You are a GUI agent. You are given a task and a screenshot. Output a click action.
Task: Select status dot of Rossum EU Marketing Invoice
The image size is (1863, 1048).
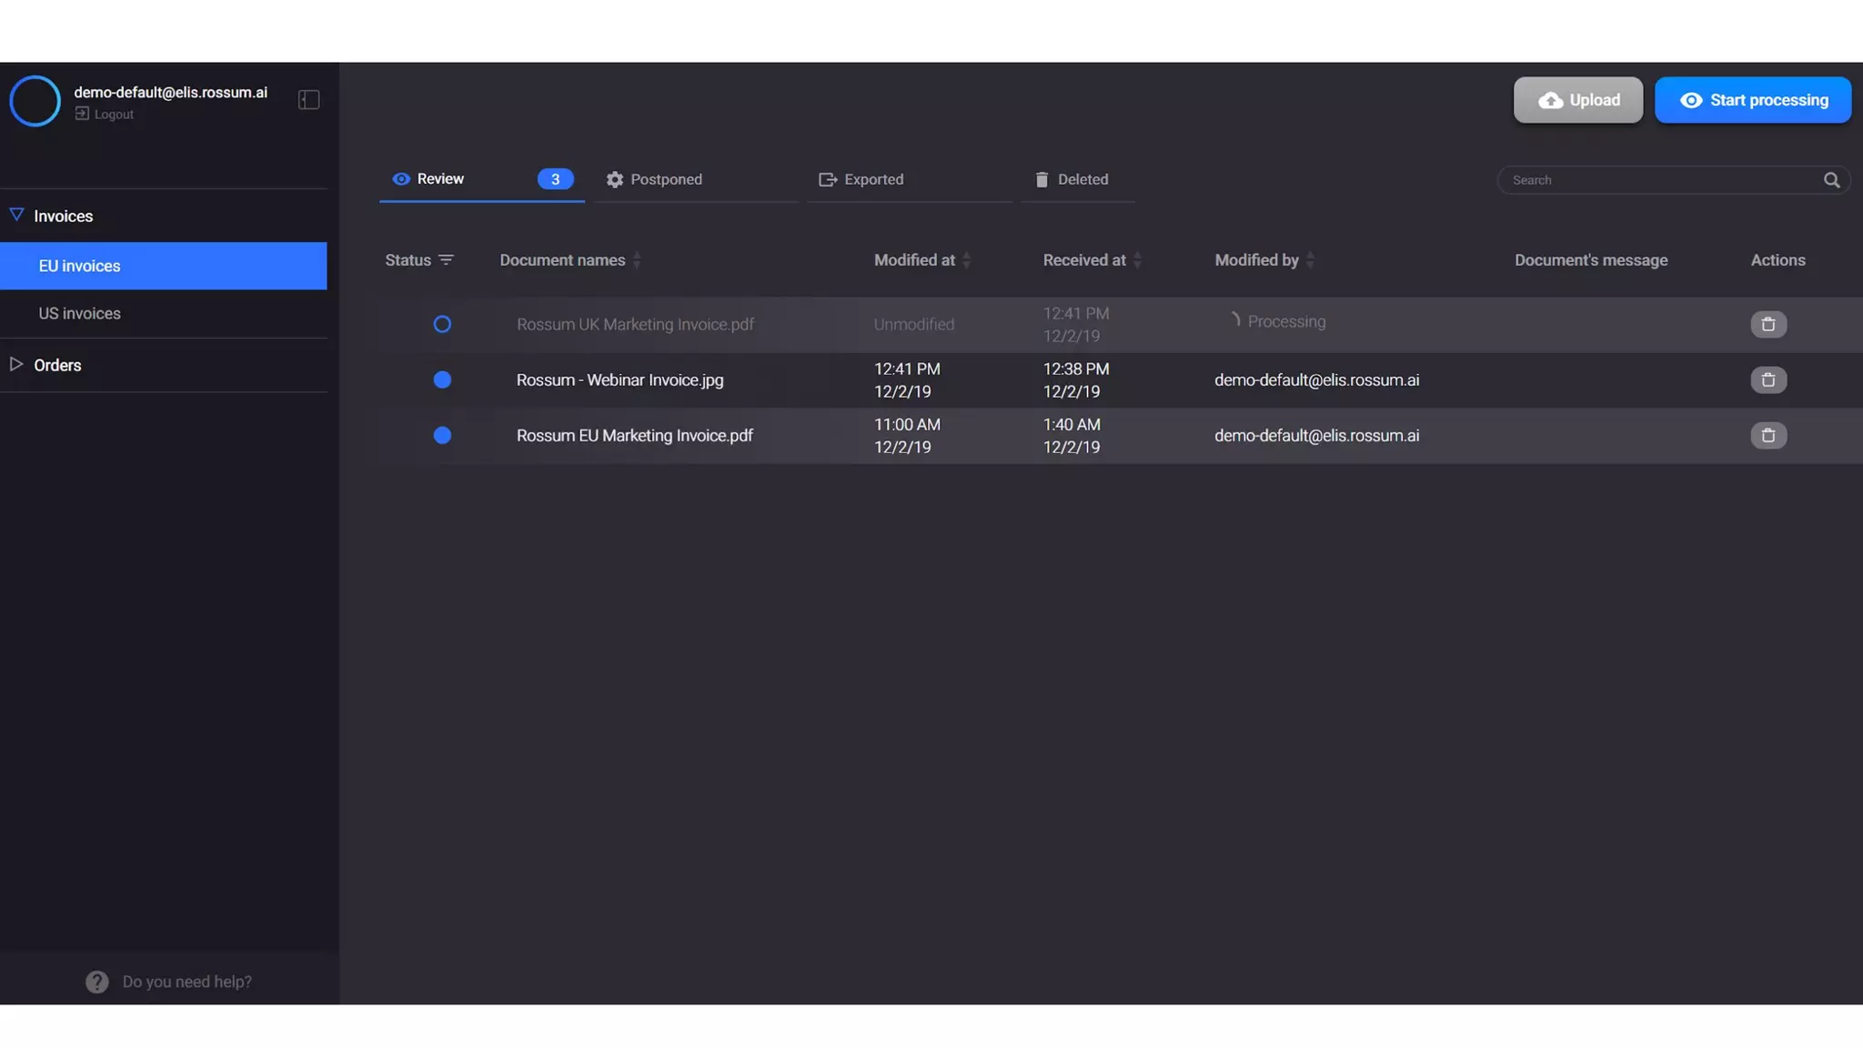(442, 436)
